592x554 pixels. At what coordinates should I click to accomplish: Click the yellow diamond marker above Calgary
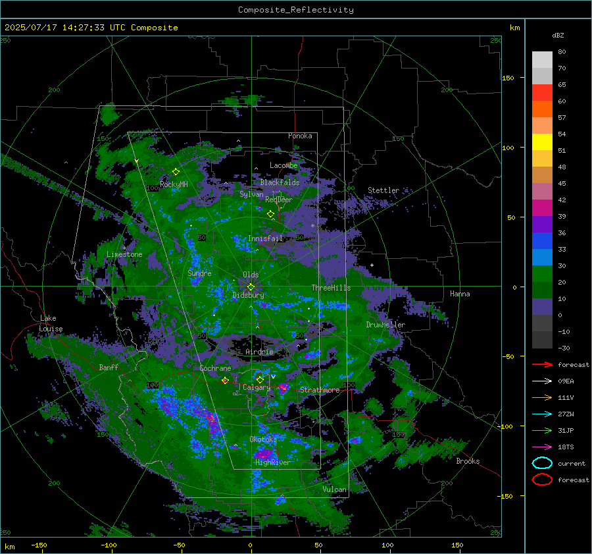tap(260, 379)
